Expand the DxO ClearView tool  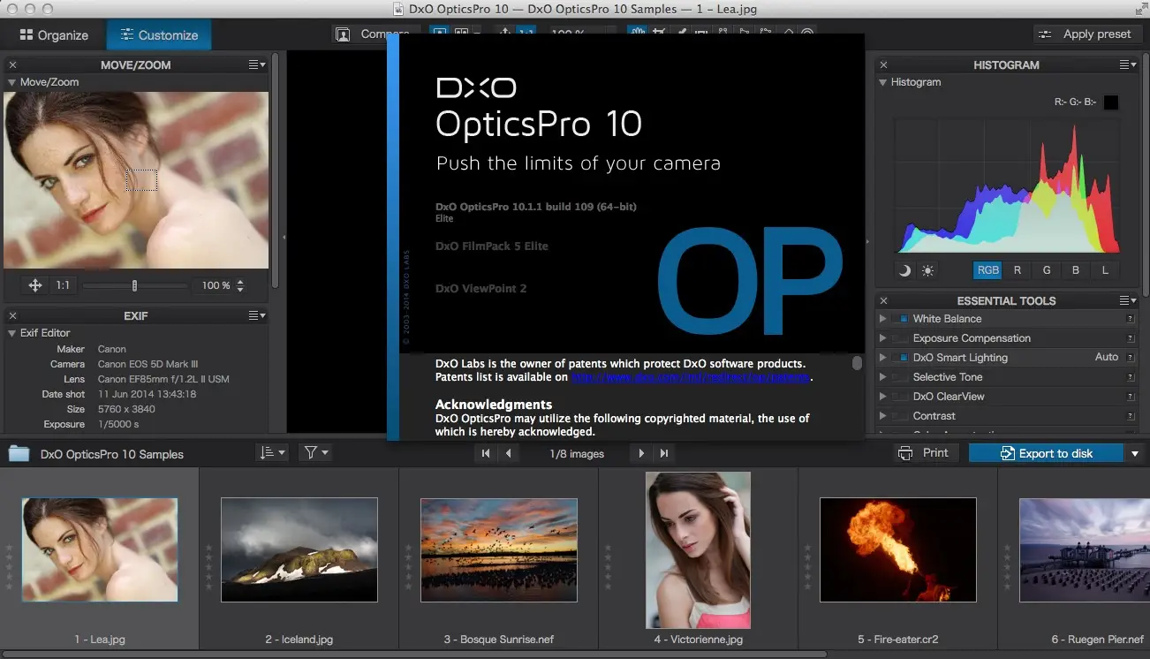882,396
